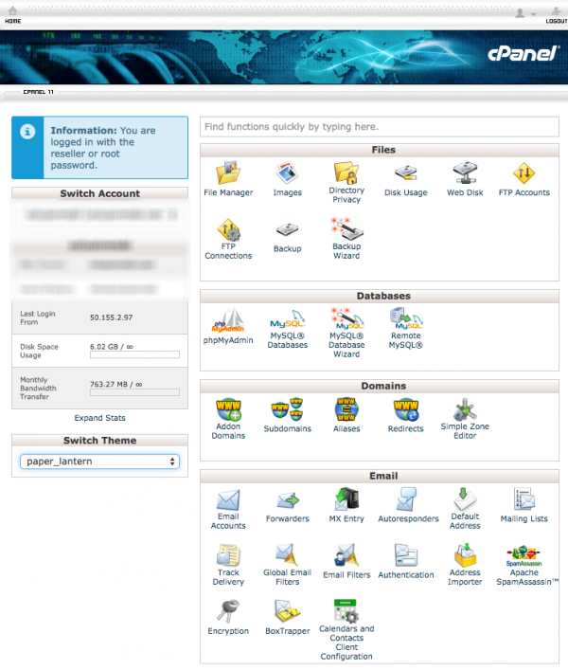This screenshot has height=670, width=568.
Task: Open the Switch Theme paper_lantern dropdown
Action: click(x=99, y=462)
